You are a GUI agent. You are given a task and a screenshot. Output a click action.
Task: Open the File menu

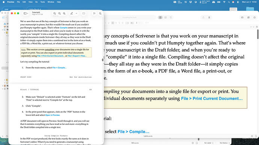(18, 2)
